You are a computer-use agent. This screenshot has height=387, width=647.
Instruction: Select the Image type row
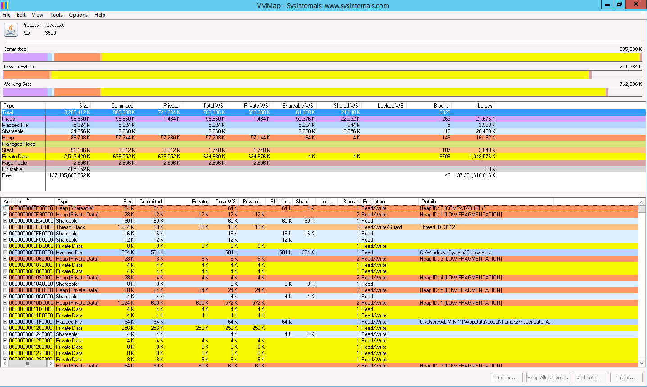(323, 119)
